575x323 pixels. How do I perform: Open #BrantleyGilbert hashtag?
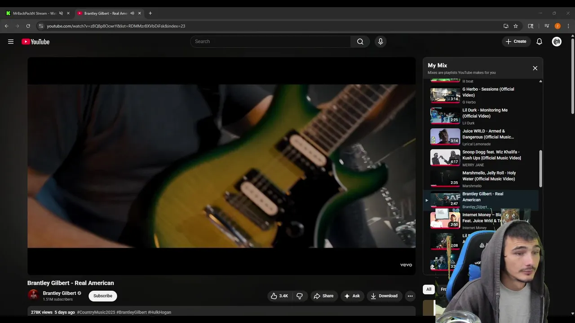131,312
